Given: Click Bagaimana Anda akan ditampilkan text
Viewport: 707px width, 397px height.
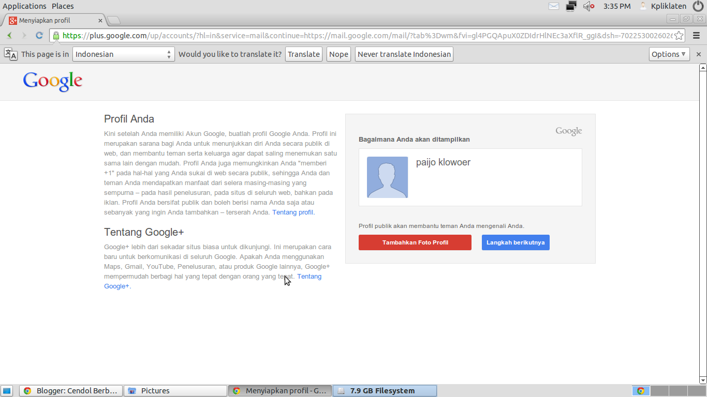Looking at the screenshot, I should point(414,140).
